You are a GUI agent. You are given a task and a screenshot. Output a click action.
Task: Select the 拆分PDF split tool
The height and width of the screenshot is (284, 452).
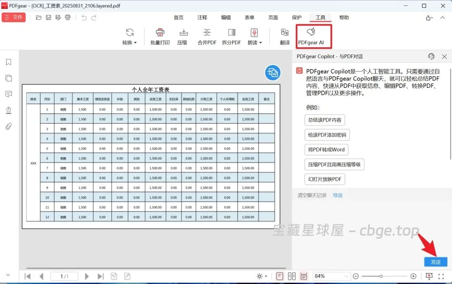pos(231,36)
